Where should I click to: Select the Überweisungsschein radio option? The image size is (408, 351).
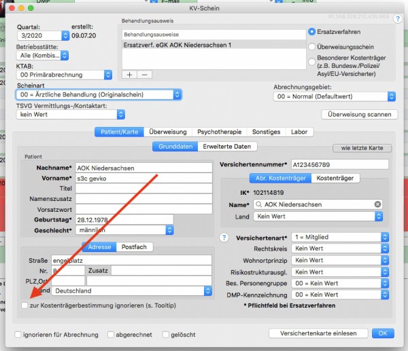(x=311, y=47)
